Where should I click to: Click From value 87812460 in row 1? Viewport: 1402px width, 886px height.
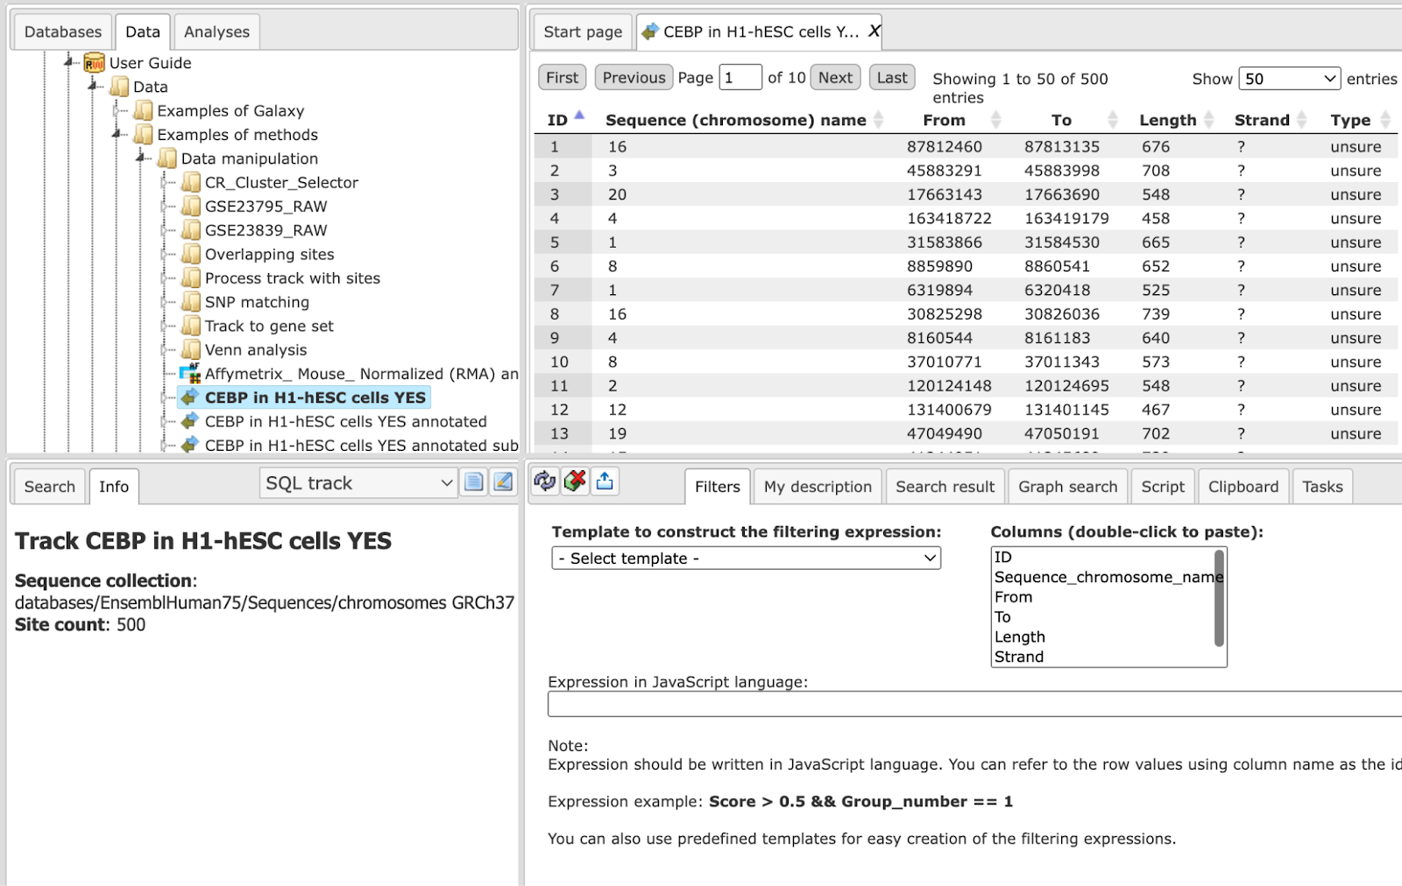pyautogui.click(x=945, y=147)
